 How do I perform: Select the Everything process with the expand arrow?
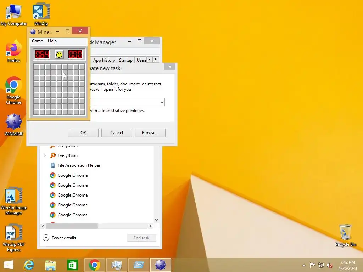(x=97, y=155)
